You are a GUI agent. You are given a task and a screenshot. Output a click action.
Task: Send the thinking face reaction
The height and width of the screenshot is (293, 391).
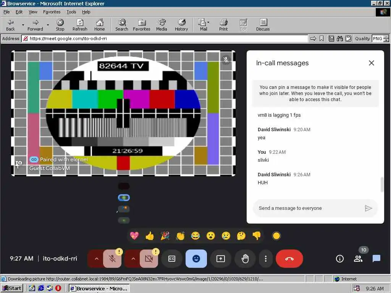(241, 236)
